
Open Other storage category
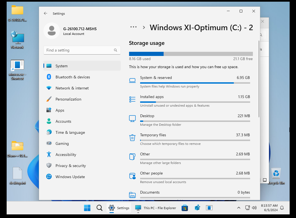[x=190, y=158]
